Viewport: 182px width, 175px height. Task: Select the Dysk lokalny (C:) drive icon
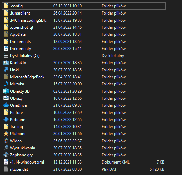pyautogui.click(x=6, y=56)
